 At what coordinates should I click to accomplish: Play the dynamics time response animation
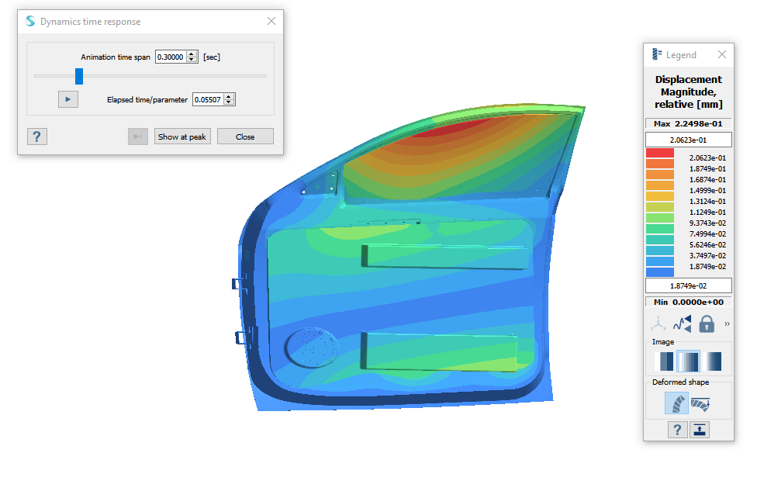coord(67,99)
